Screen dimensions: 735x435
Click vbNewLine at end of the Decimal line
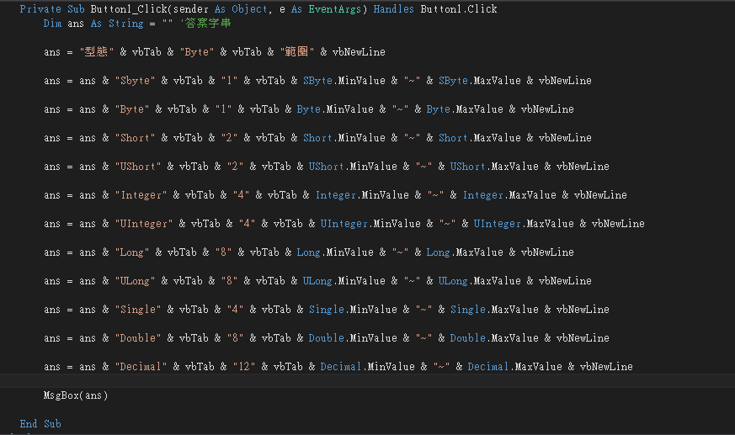pos(606,366)
